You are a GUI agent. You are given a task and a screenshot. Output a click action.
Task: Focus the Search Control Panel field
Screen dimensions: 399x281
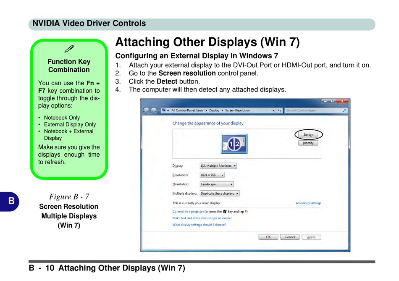tap(313, 110)
